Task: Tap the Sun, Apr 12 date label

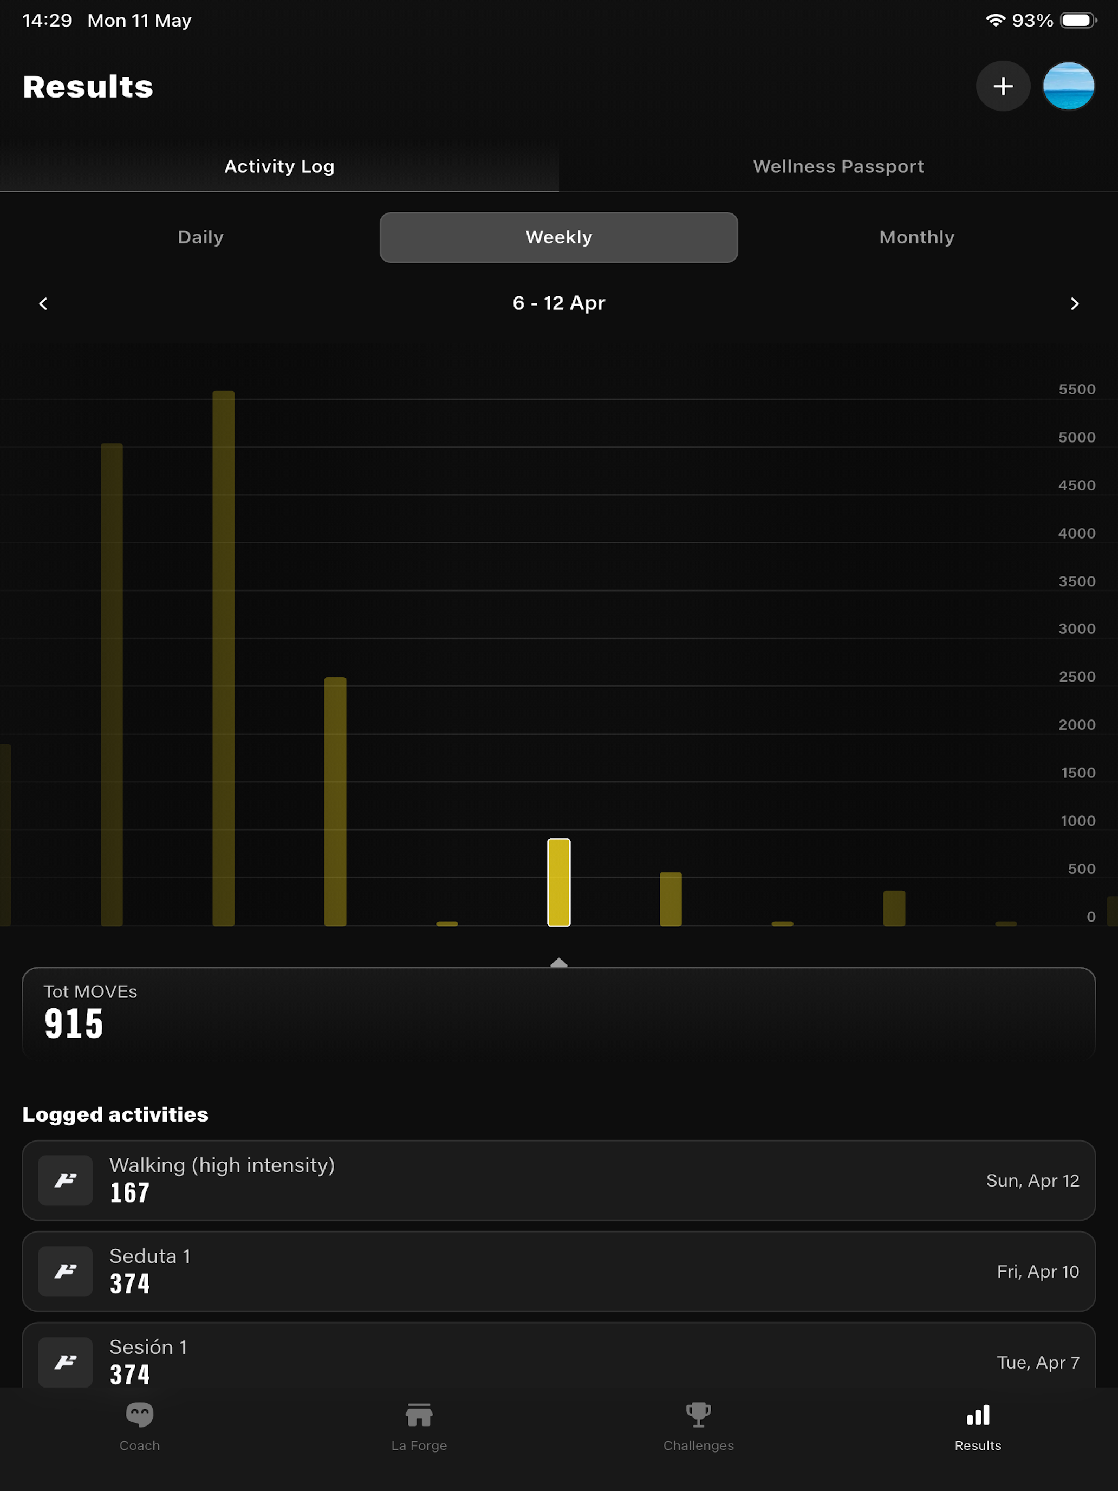Action: (1032, 1180)
